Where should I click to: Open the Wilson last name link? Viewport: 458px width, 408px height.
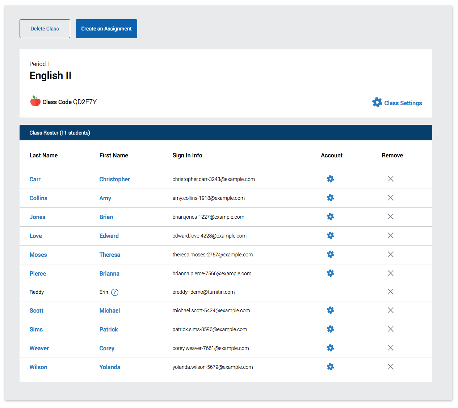click(38, 367)
